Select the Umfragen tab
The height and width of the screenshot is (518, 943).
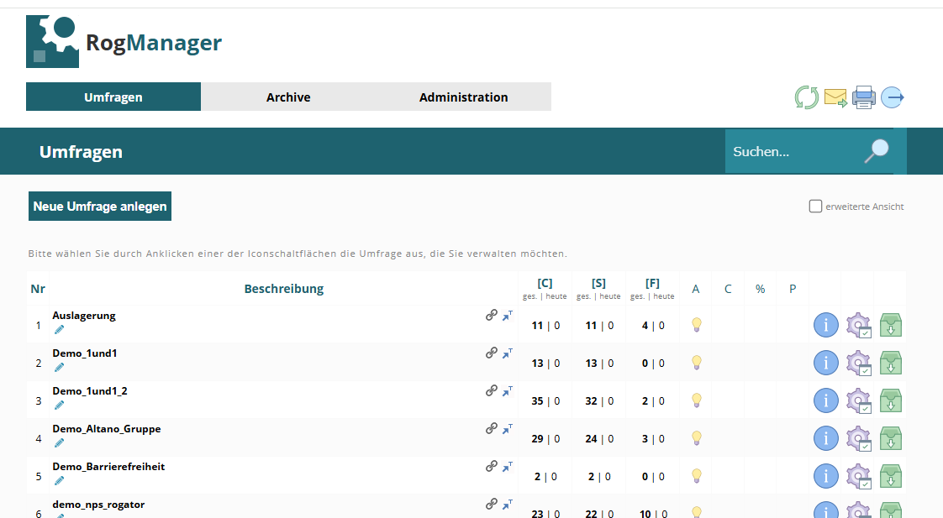[113, 97]
